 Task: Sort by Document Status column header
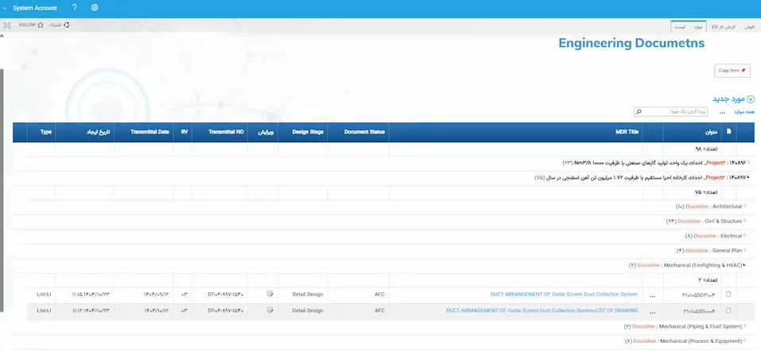(x=364, y=132)
